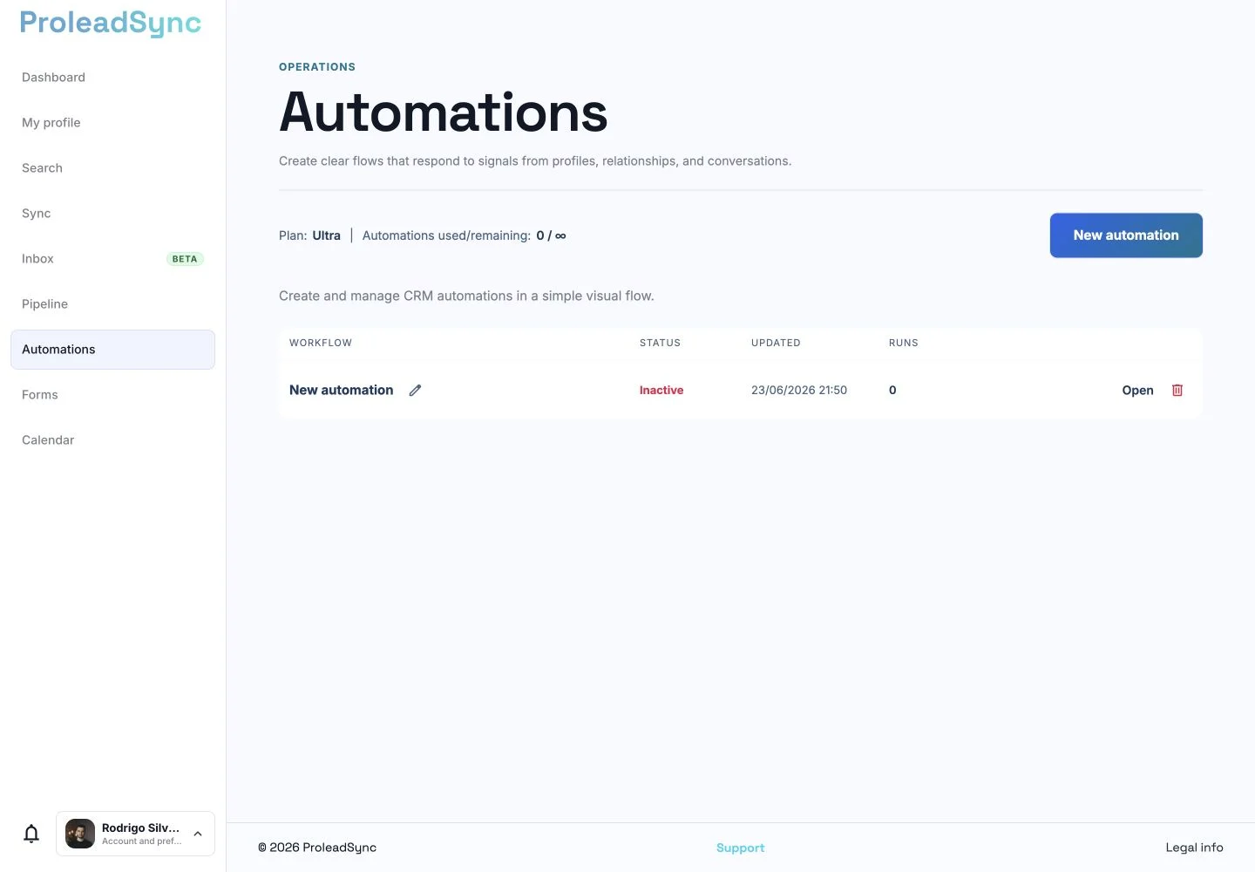Image resolution: width=1255 pixels, height=872 pixels.
Task: Select Automations in the sidebar
Action: [x=112, y=350]
